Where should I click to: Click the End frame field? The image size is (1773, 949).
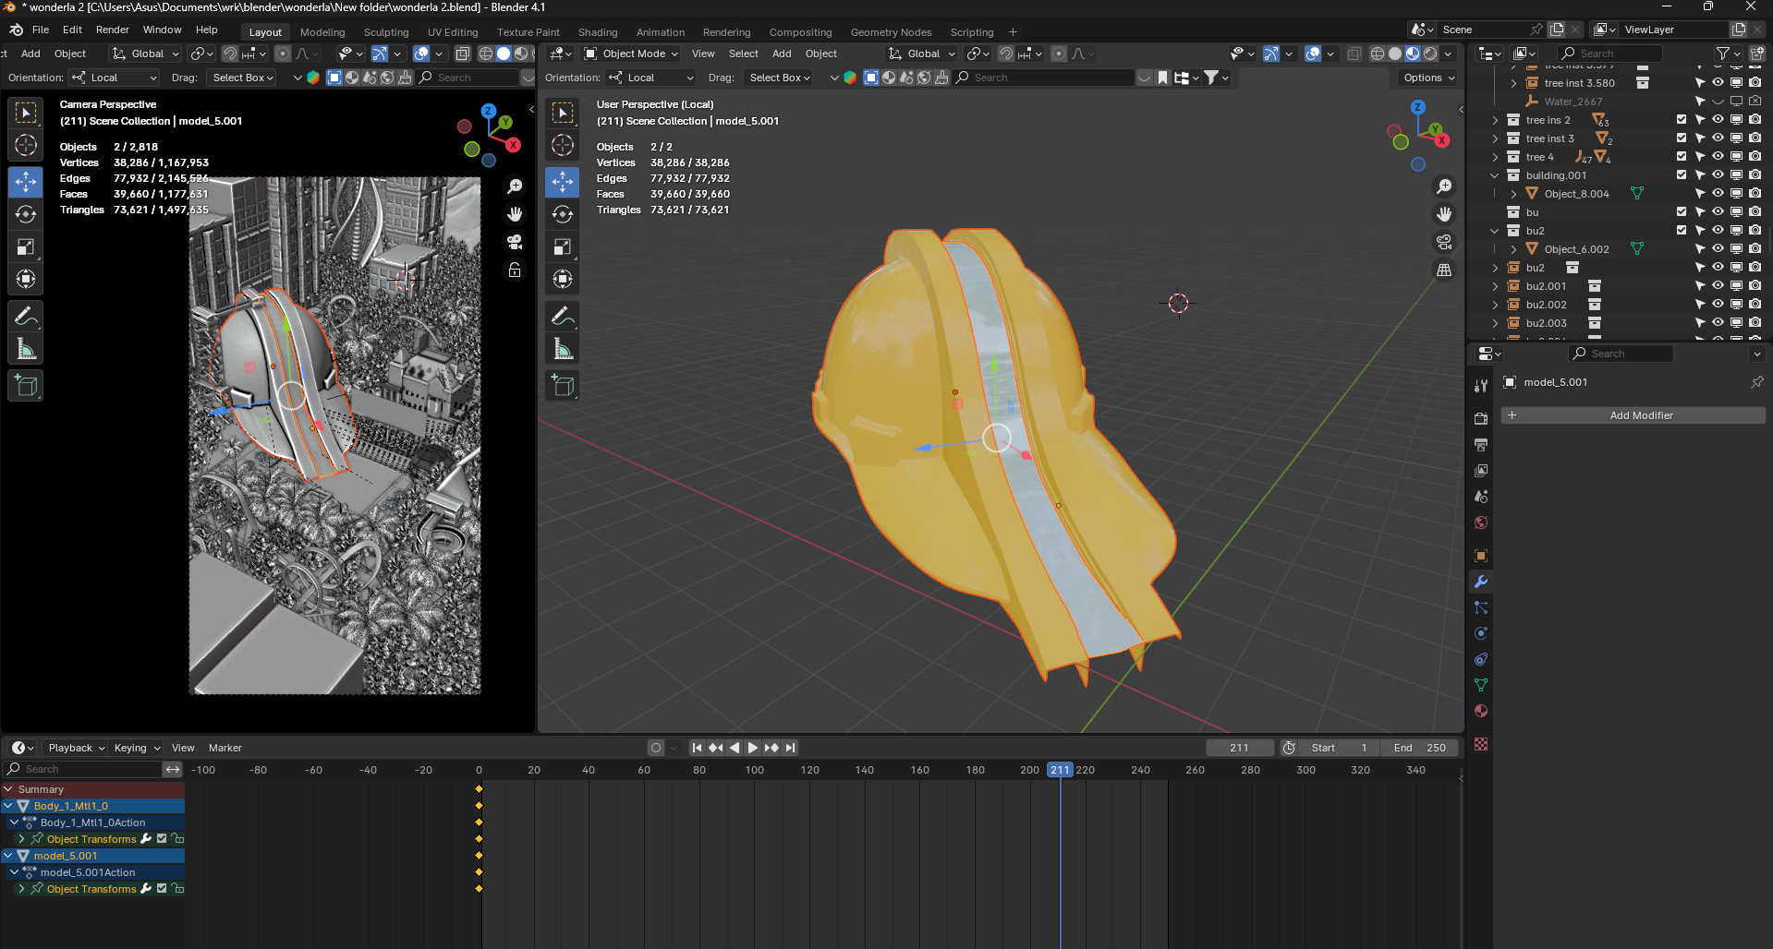[x=1419, y=748]
